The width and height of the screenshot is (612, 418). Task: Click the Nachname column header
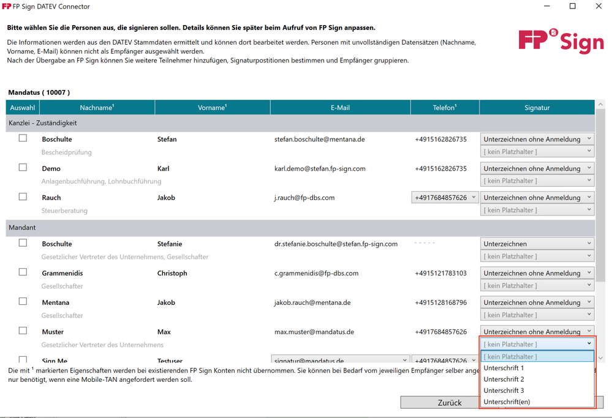[x=97, y=108]
